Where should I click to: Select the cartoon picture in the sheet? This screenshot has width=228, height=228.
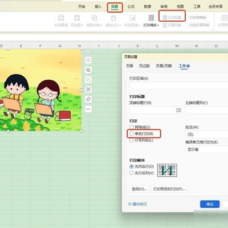[40, 90]
